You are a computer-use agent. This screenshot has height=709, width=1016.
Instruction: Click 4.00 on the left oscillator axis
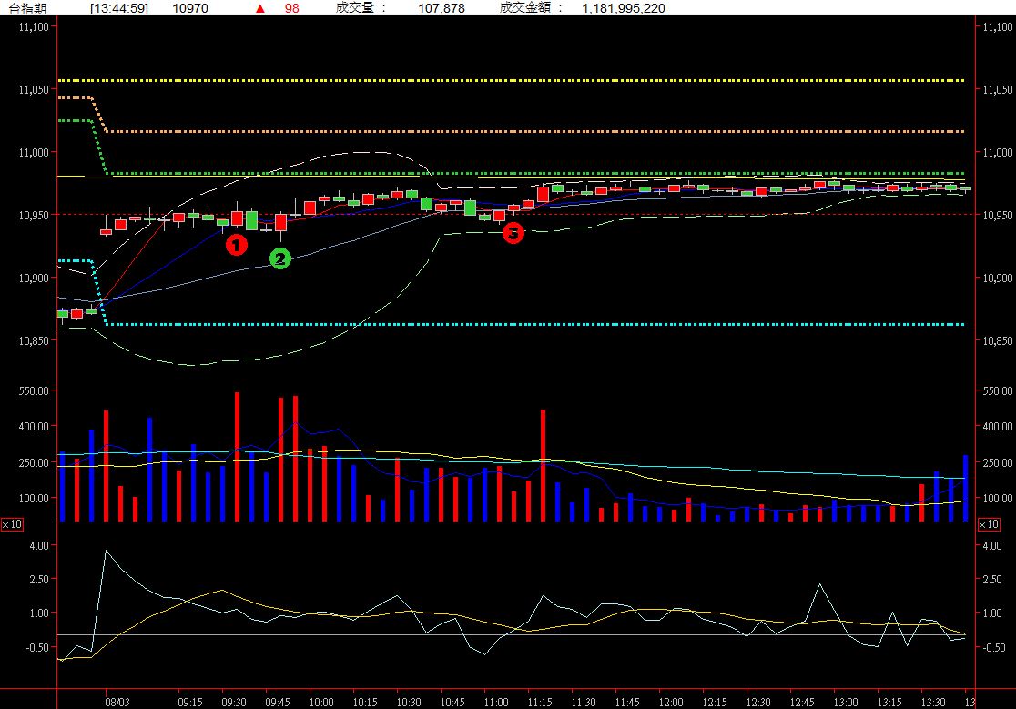click(39, 545)
